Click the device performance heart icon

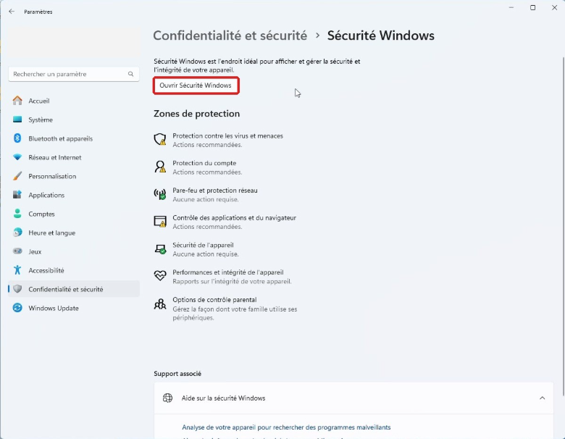[160, 276]
